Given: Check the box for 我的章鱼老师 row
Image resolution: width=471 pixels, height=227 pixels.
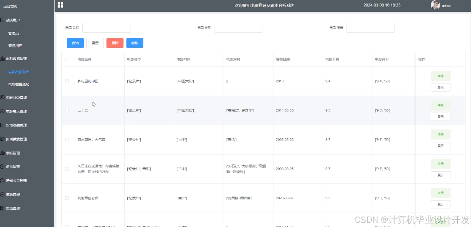Looking at the screenshot, I should [67, 198].
